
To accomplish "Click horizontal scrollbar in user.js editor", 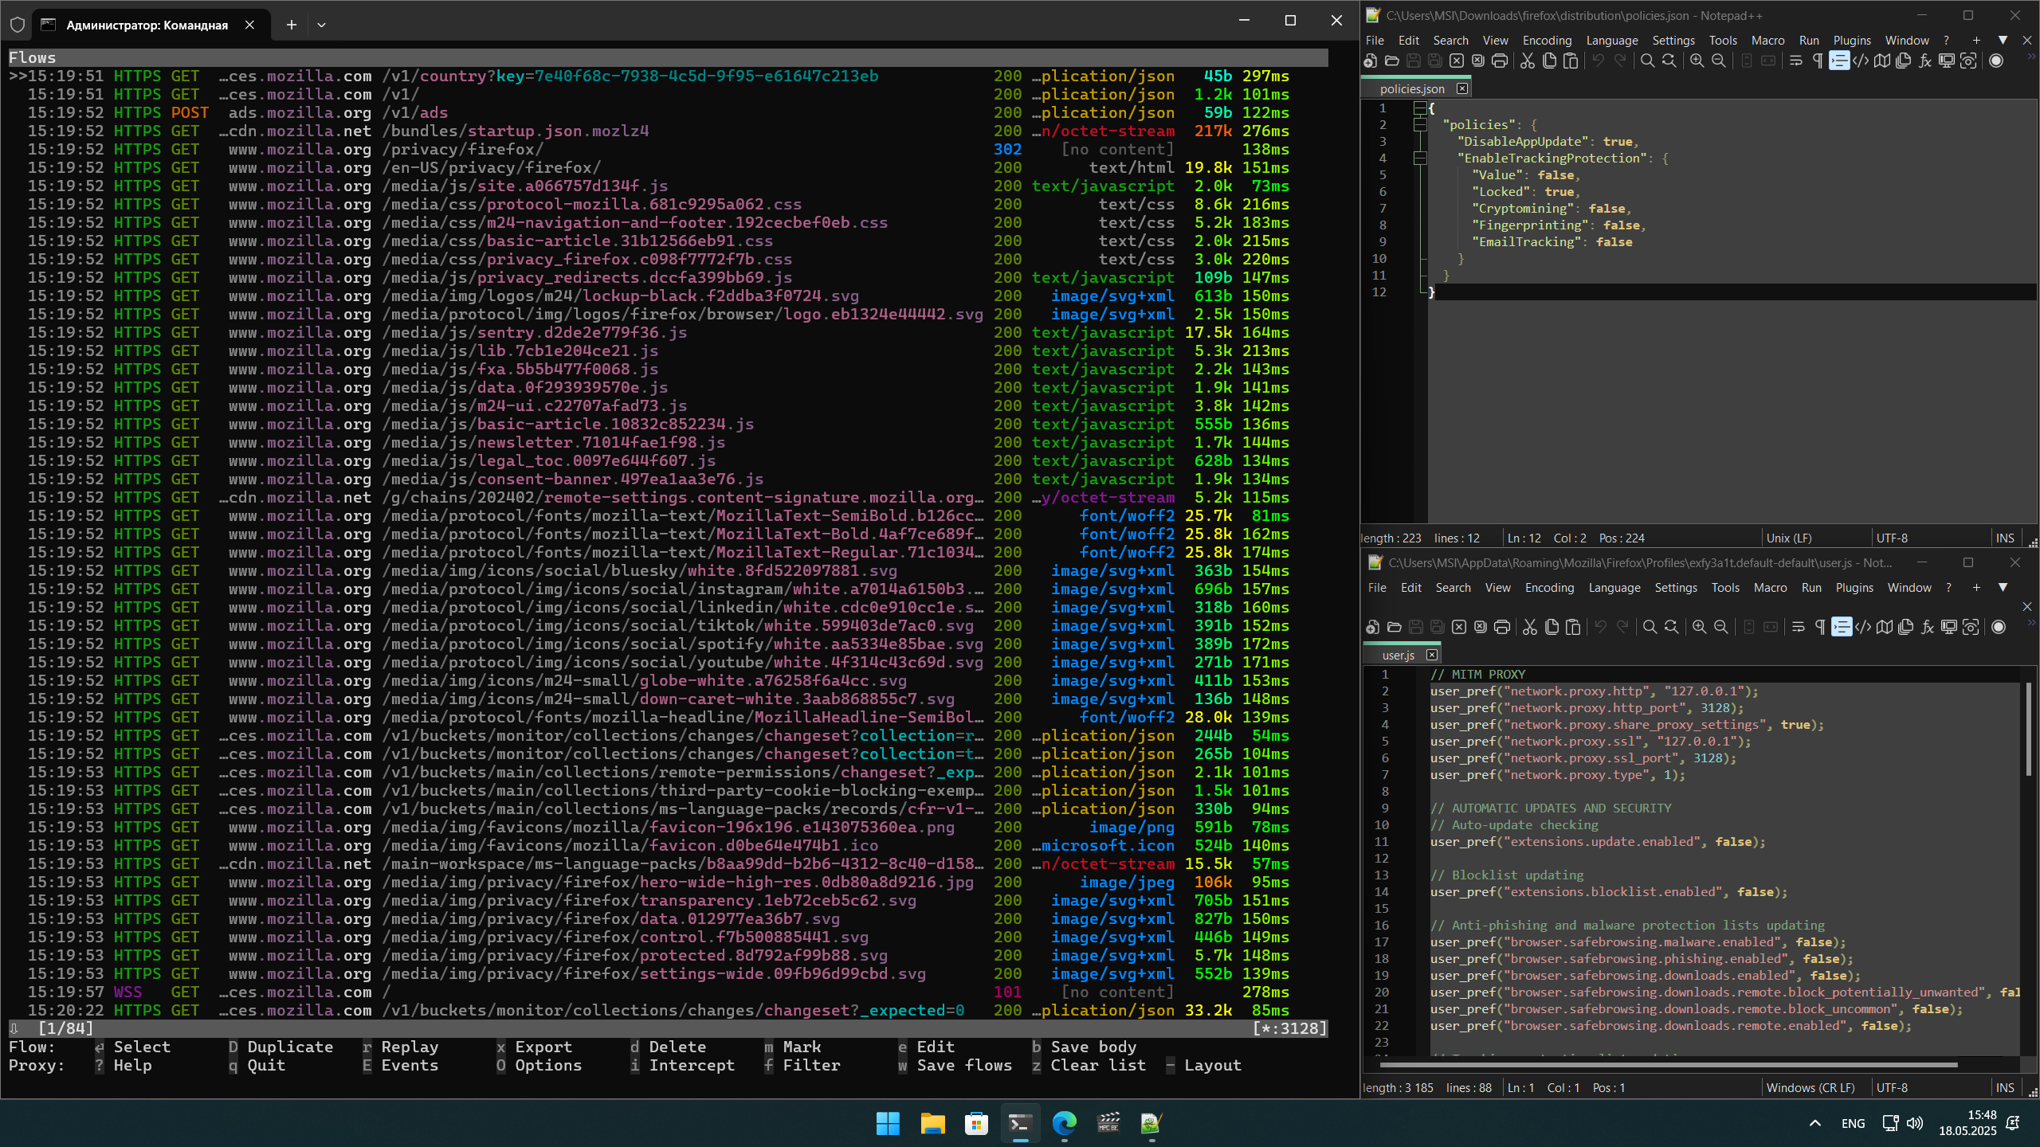I will point(1669,1064).
